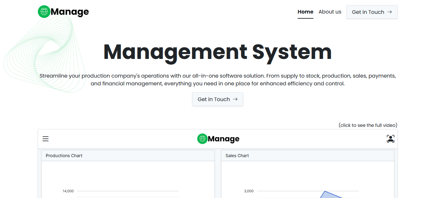Click the 14,000 axis label in Productions Chart
This screenshot has width=435, height=198.
click(68, 191)
